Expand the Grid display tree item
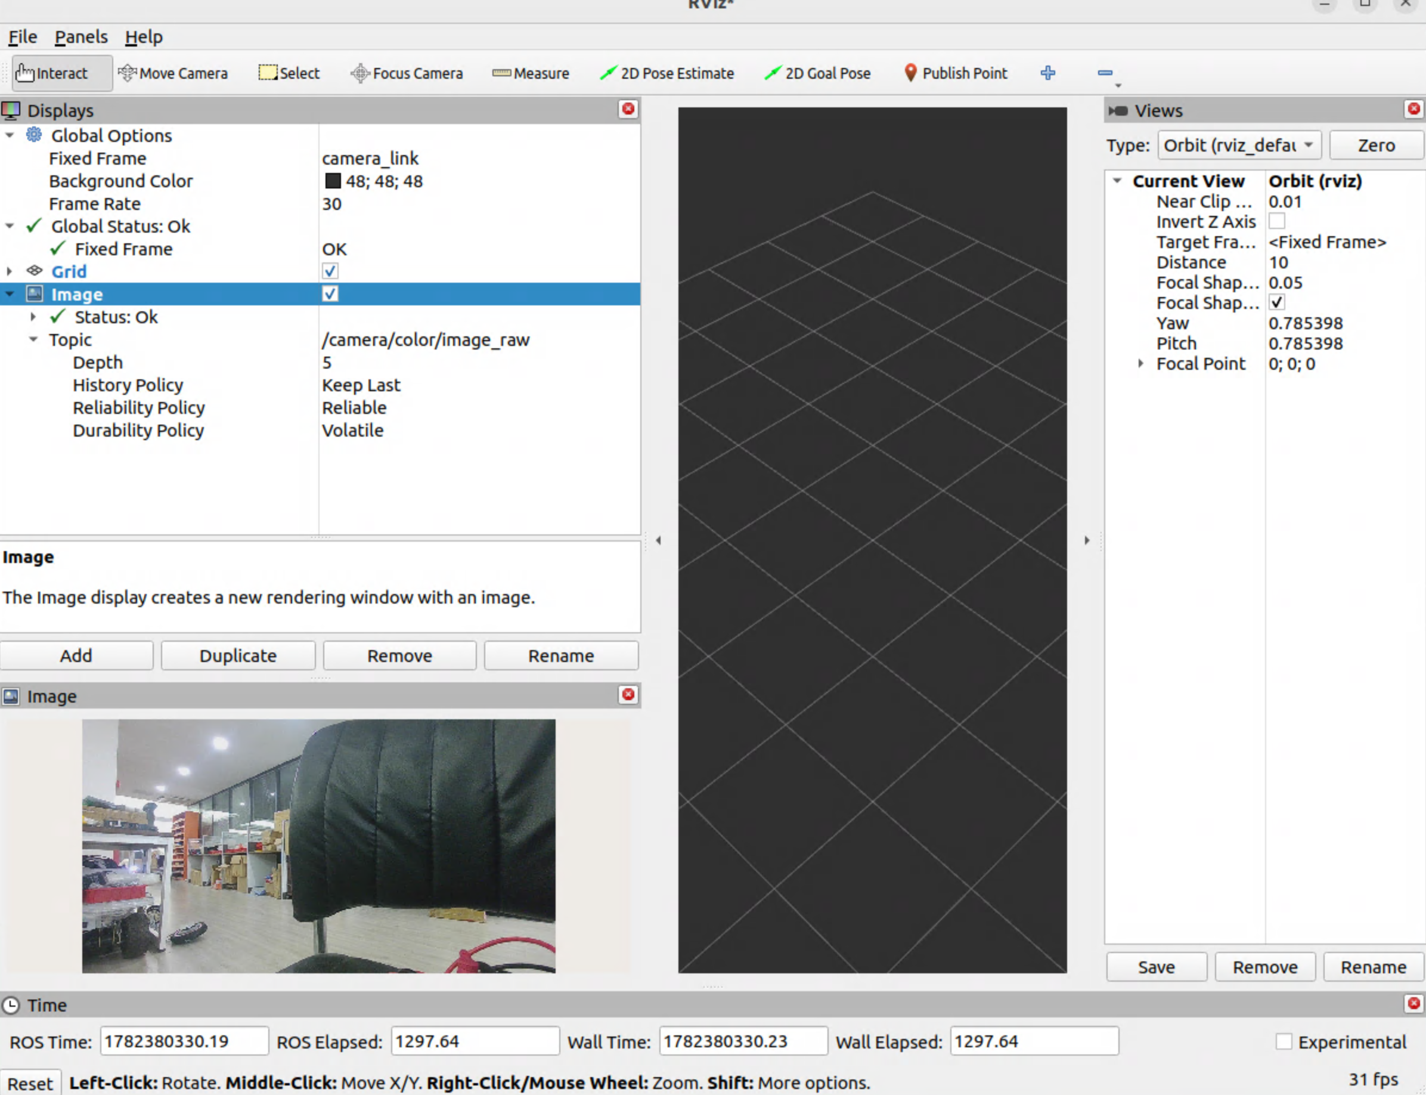 (9, 271)
